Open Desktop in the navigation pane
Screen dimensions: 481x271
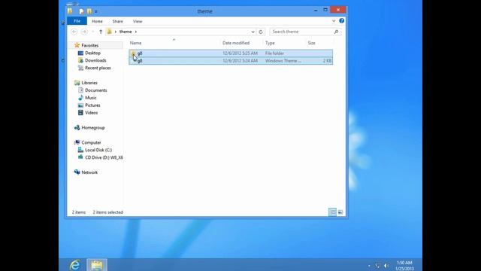click(92, 53)
